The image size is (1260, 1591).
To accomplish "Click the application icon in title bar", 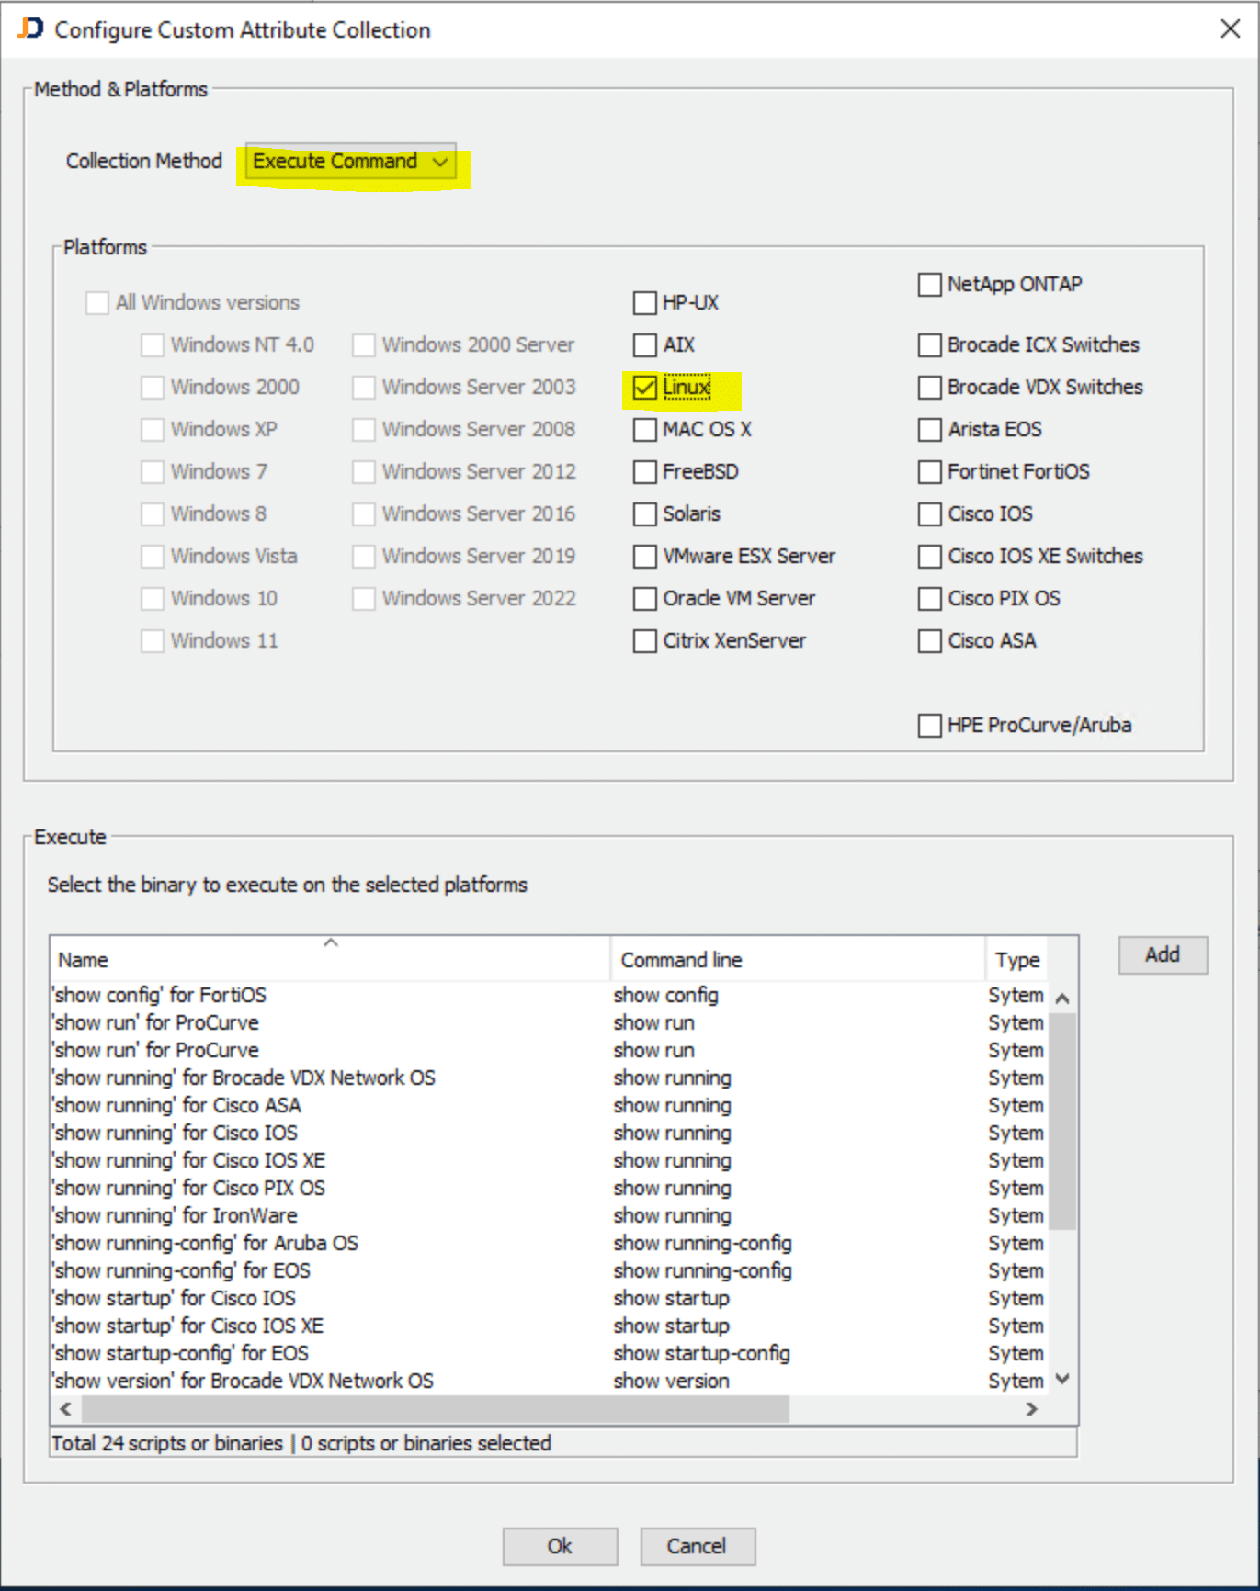I will pyautogui.click(x=30, y=28).
